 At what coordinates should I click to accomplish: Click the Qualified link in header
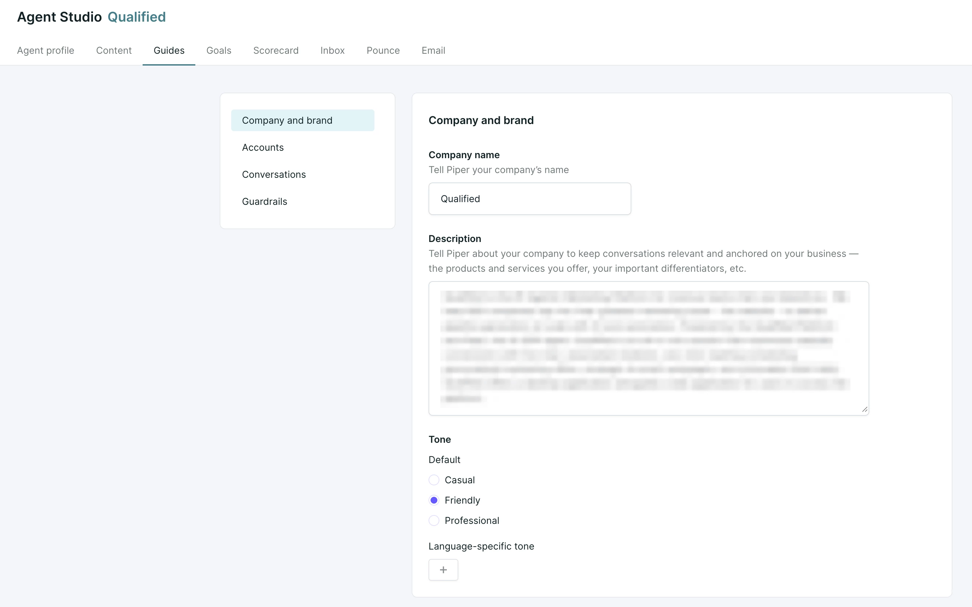click(137, 17)
